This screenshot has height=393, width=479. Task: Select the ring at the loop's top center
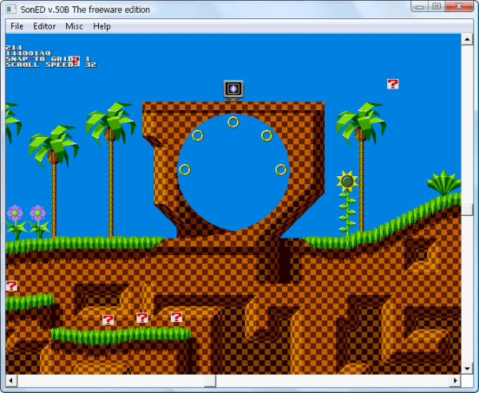pos(233,122)
